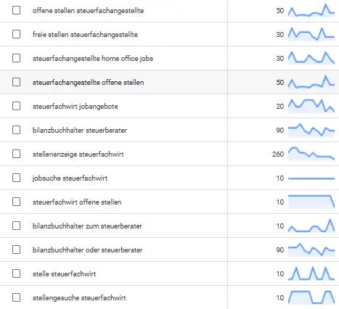
Task: Click volume 90 for bilanzbuchhalter oder steuerberater
Action: click(x=280, y=250)
